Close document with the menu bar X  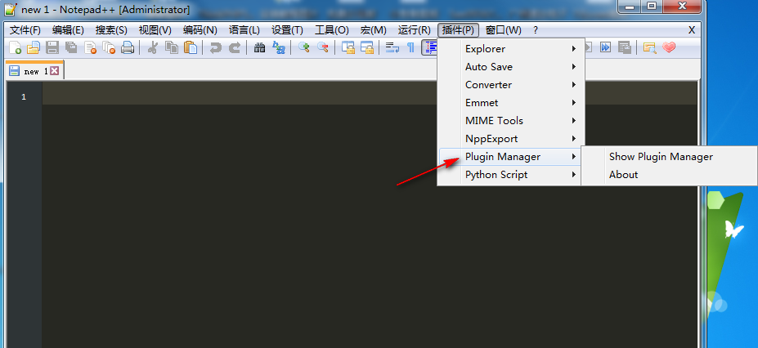coord(692,30)
